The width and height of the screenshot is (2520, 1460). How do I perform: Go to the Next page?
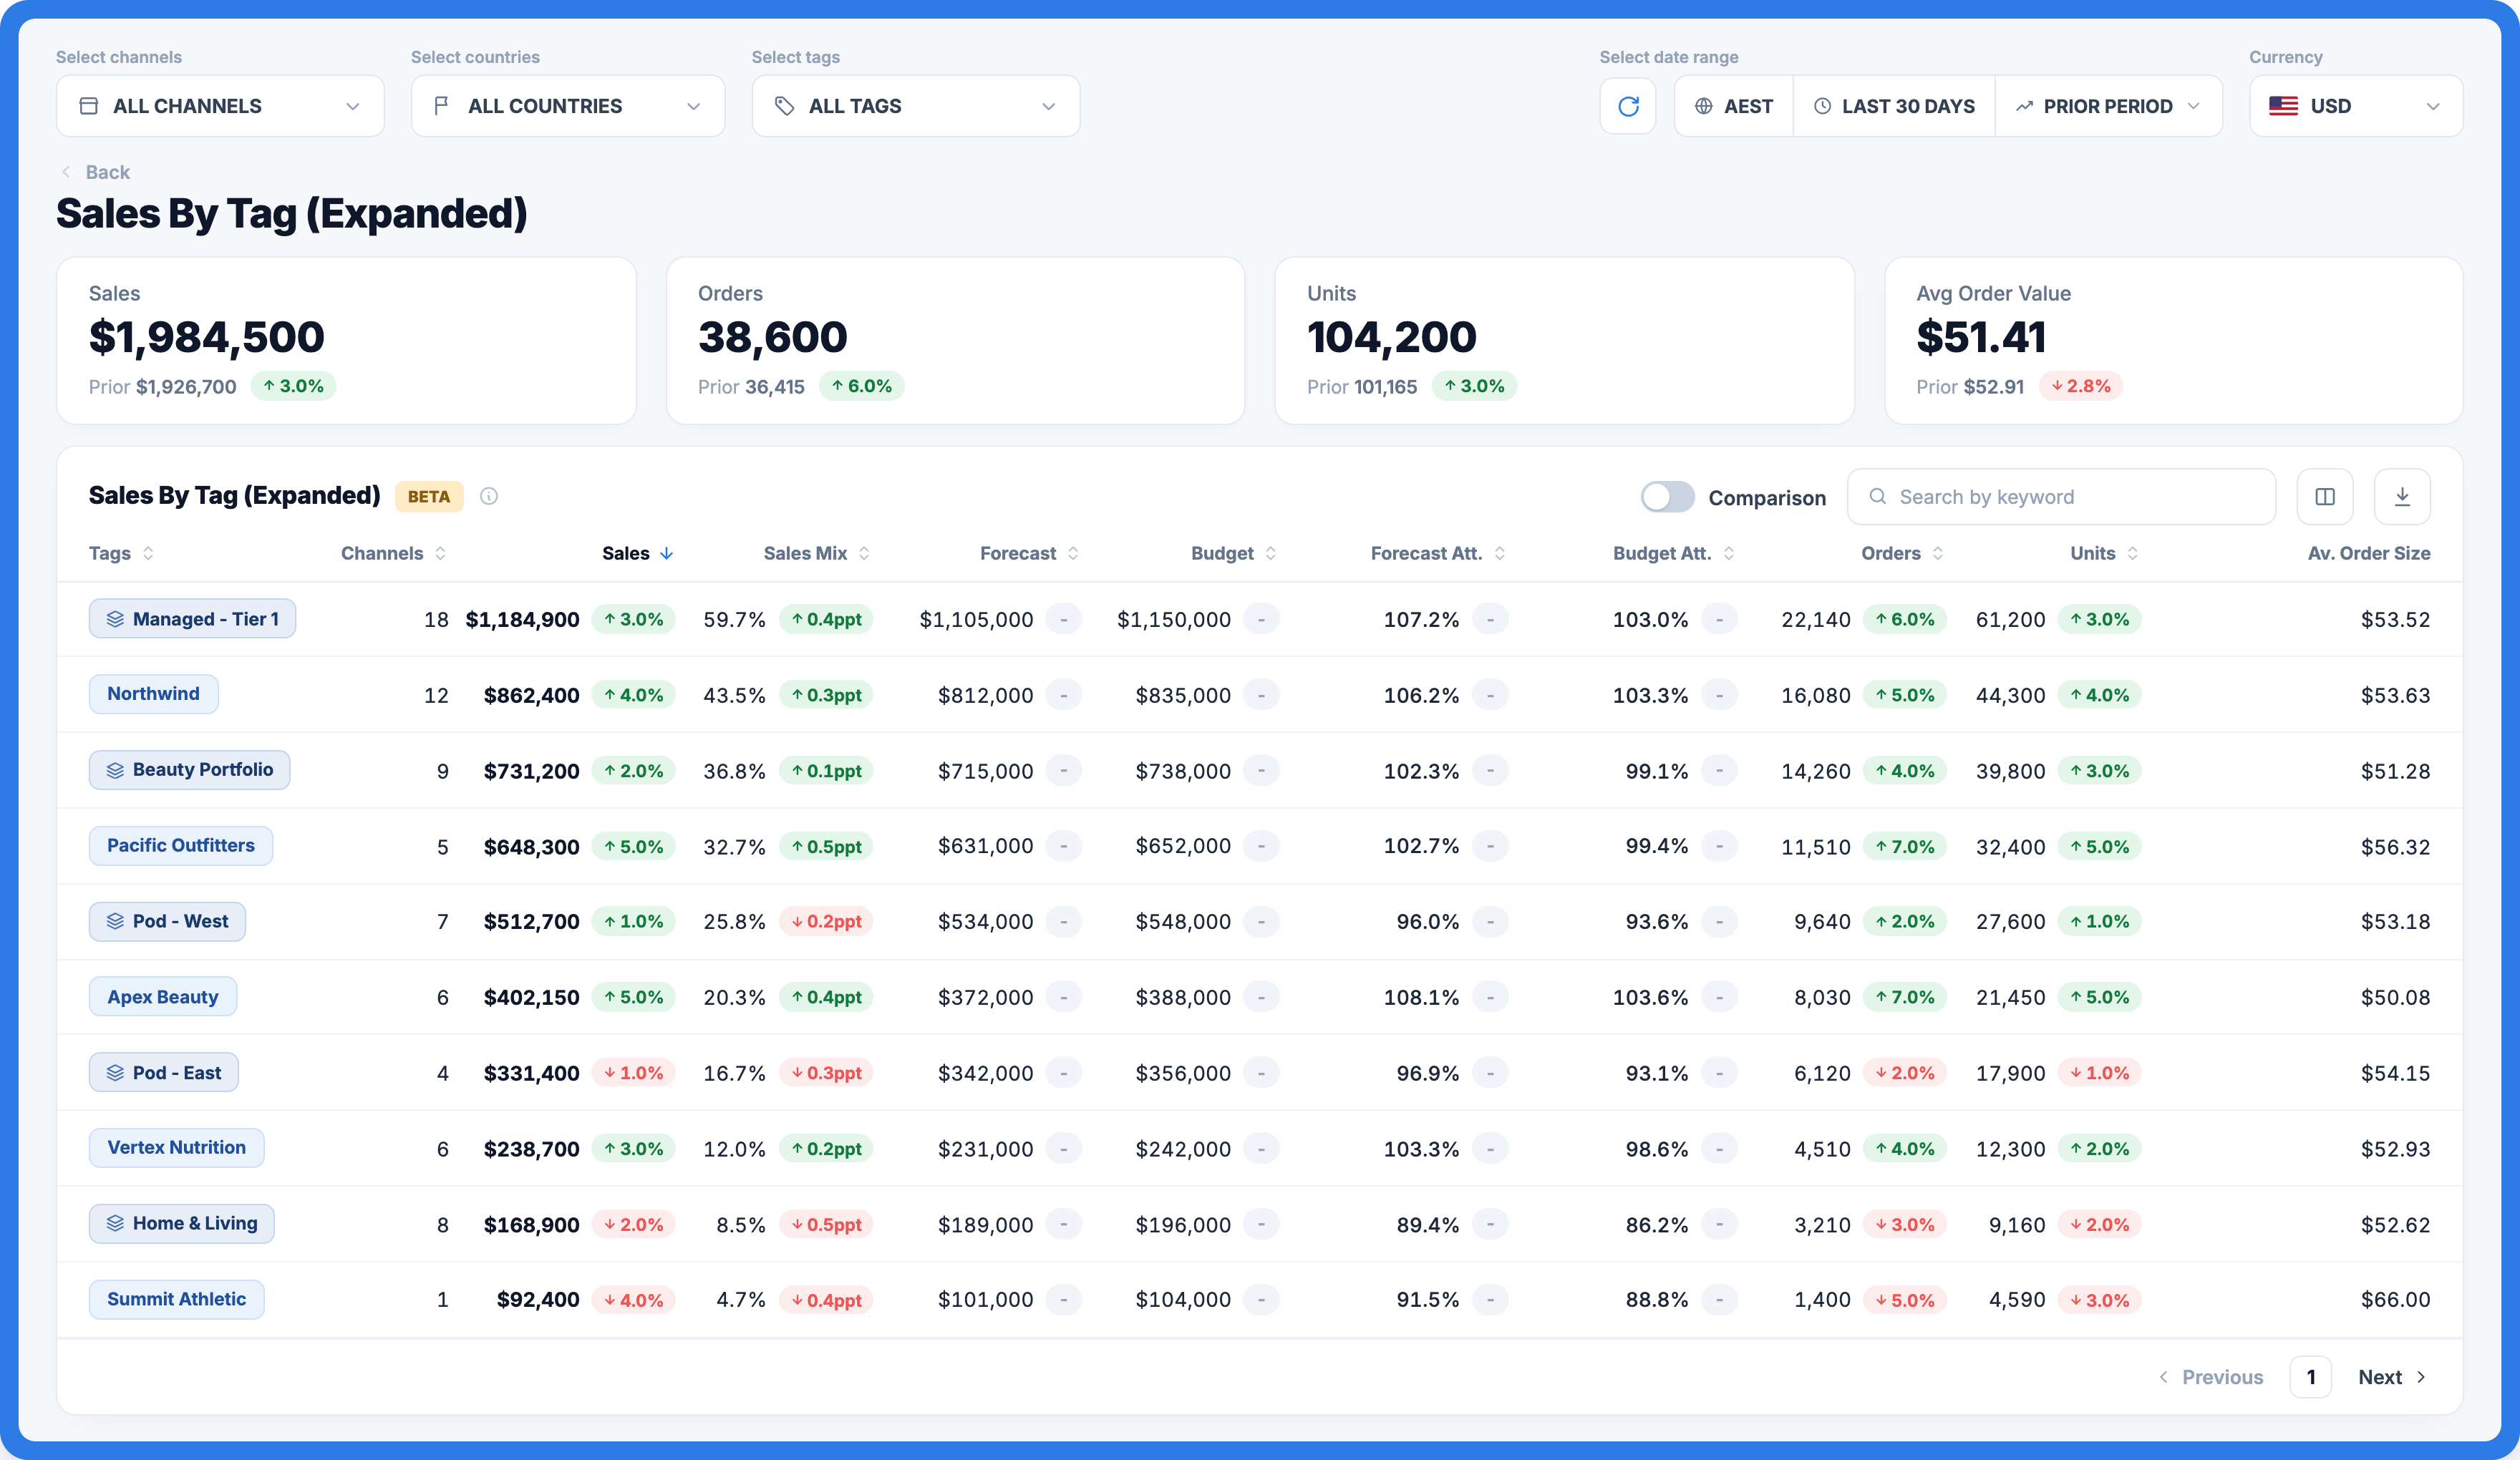pos(2391,1377)
